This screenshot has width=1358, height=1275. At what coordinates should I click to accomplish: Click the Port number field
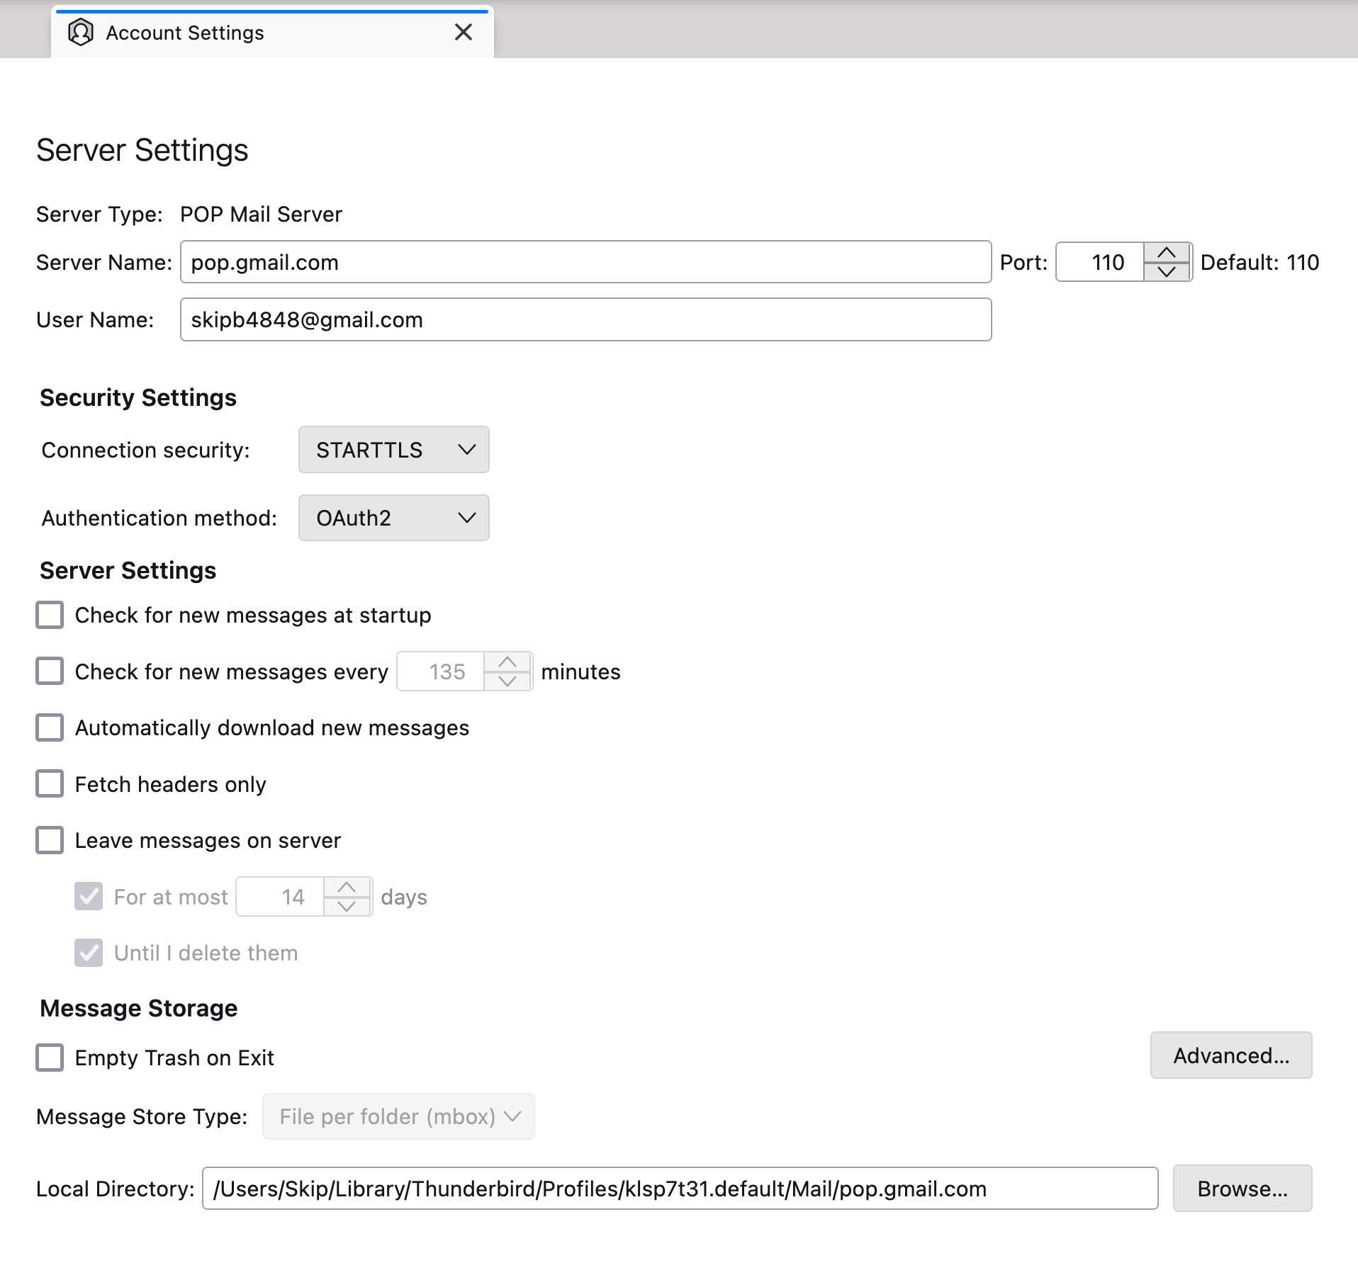1100,262
